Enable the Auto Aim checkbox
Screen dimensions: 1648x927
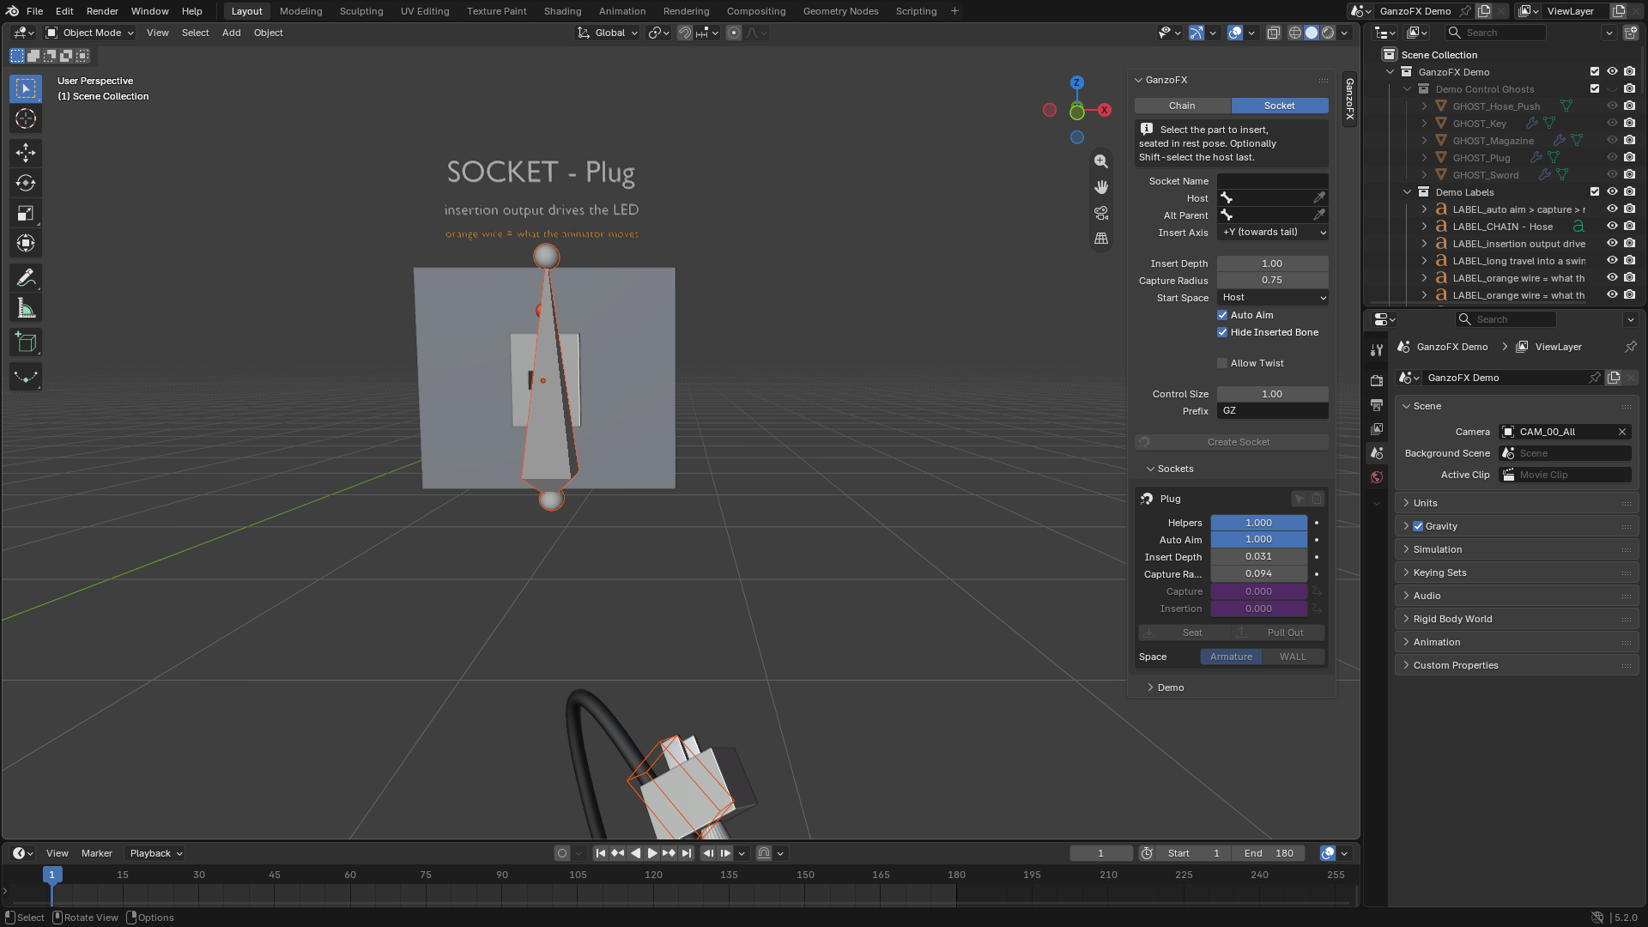pyautogui.click(x=1222, y=315)
